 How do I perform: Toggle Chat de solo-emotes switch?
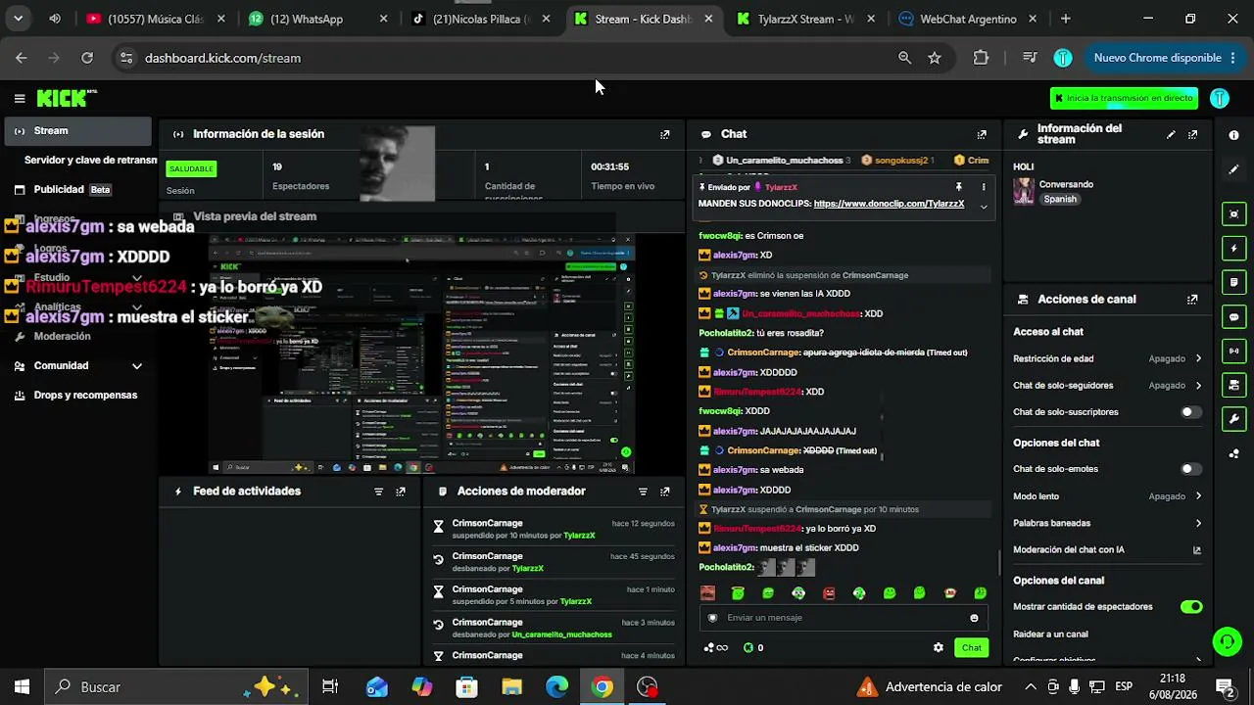(1190, 470)
